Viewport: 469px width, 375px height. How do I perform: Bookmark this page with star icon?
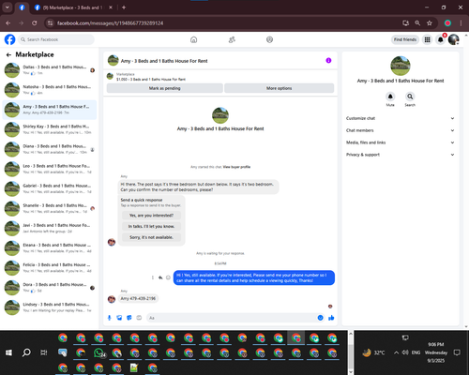(x=430, y=23)
